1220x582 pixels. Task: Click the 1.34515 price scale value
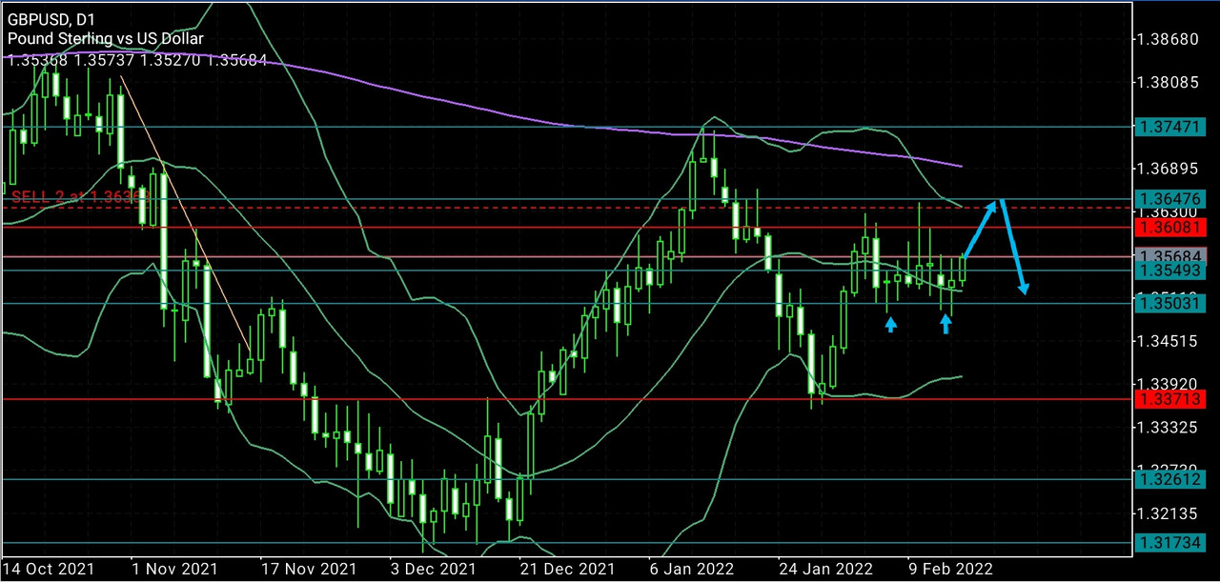pos(1169,341)
